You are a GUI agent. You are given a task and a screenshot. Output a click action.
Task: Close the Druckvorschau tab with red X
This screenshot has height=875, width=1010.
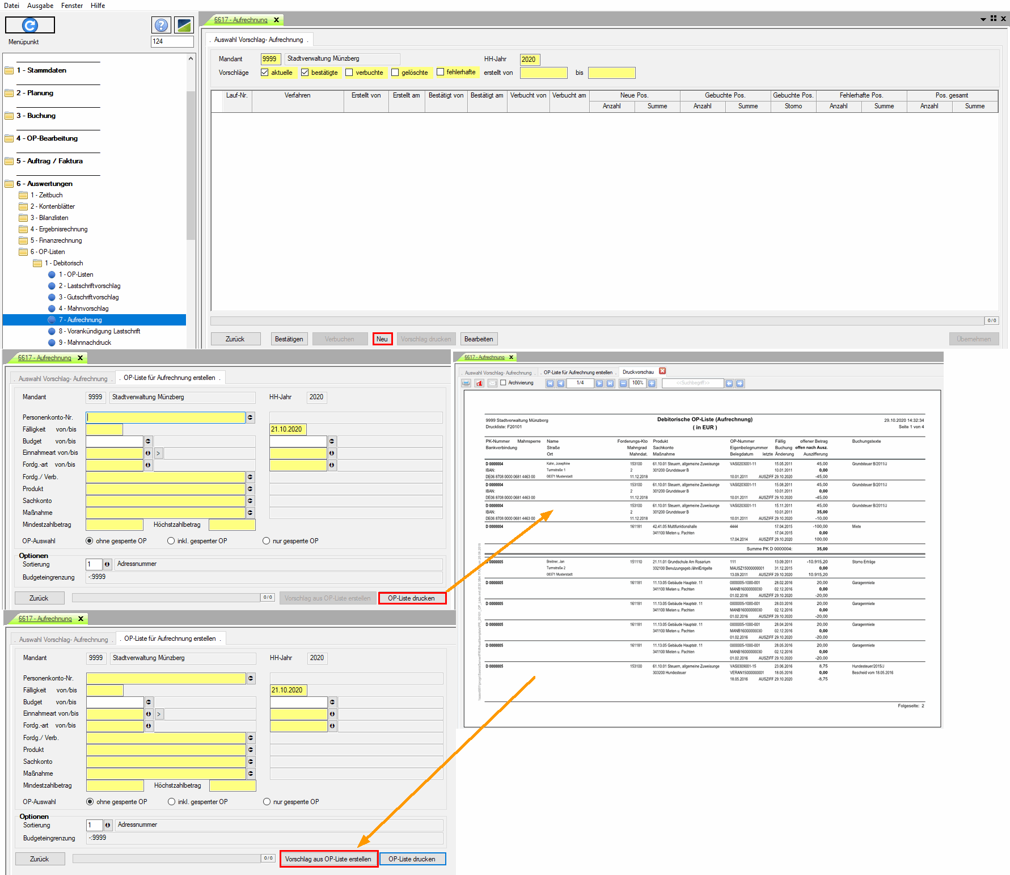pyautogui.click(x=662, y=371)
